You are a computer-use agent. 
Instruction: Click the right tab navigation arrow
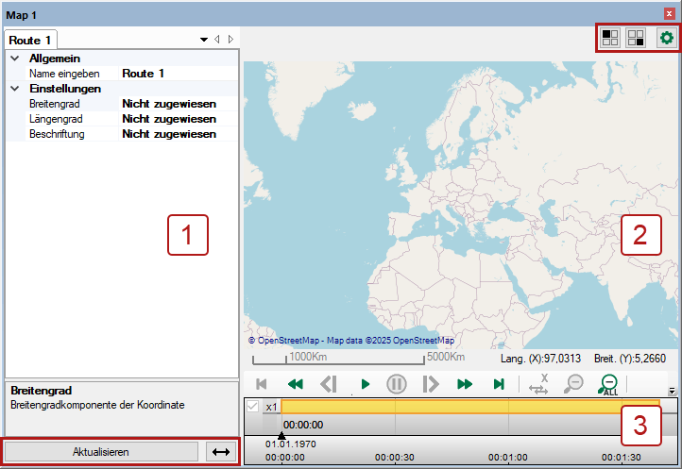coord(230,40)
